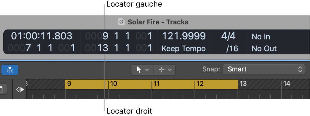Image resolution: width=310 pixels, height=116 pixels.
Task: Toggle the blue Catch Playhead button
Action: tap(10, 70)
